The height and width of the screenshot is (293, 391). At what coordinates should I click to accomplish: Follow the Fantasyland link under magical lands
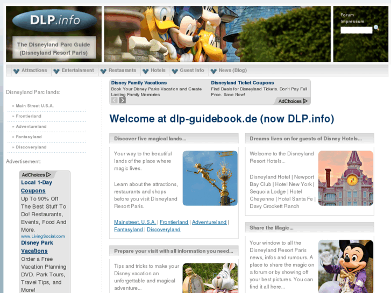click(129, 230)
